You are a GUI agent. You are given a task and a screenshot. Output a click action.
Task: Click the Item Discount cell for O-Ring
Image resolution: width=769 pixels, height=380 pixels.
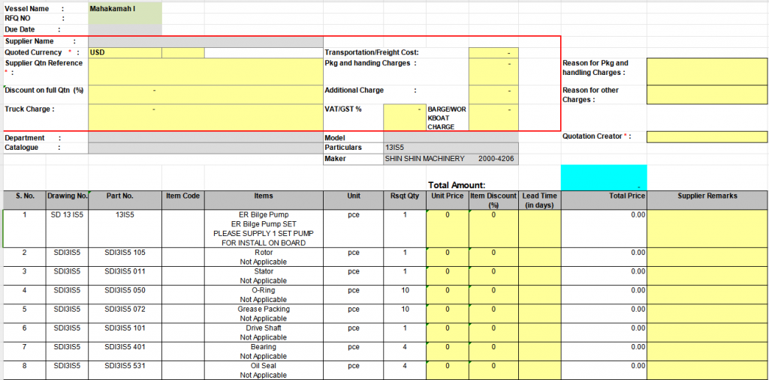click(493, 295)
